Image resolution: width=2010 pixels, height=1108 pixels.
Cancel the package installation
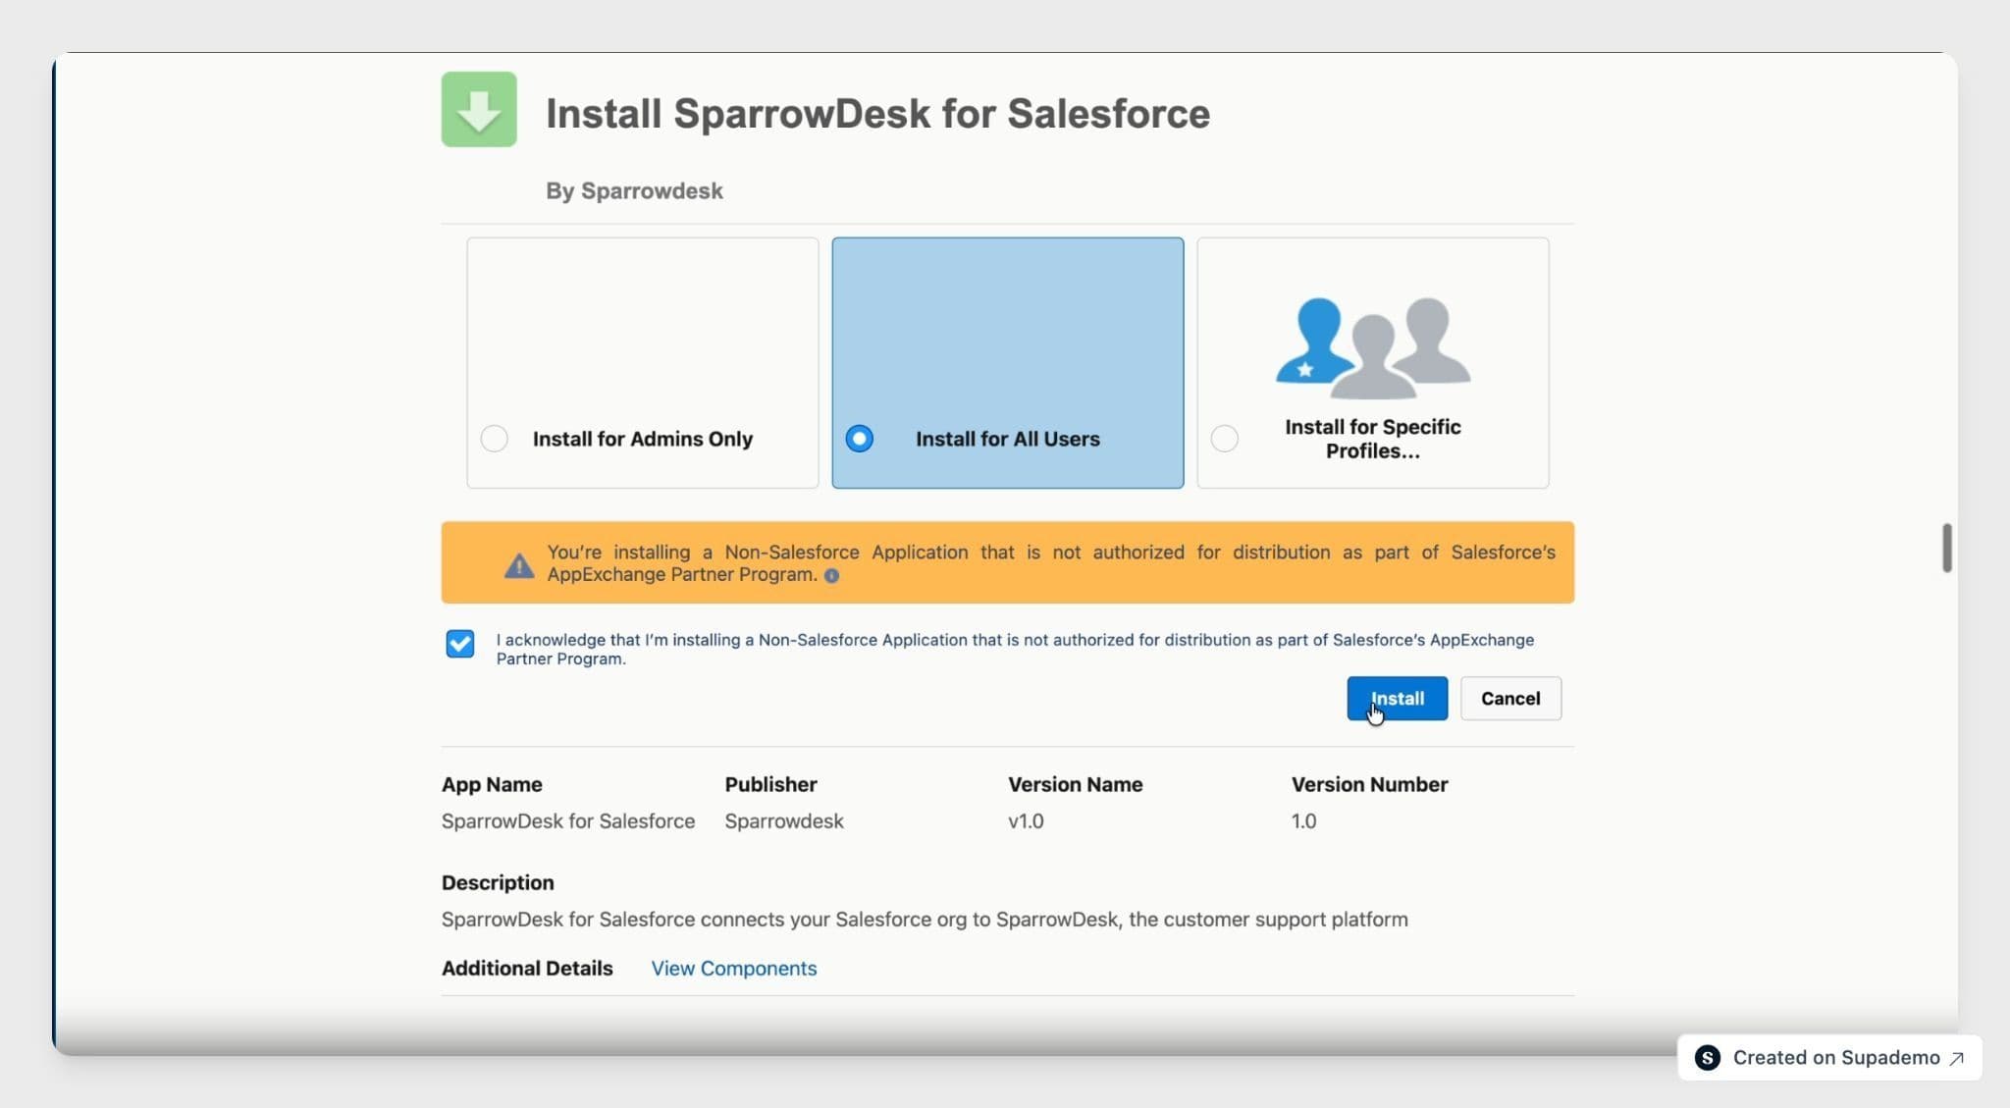coord(1510,699)
